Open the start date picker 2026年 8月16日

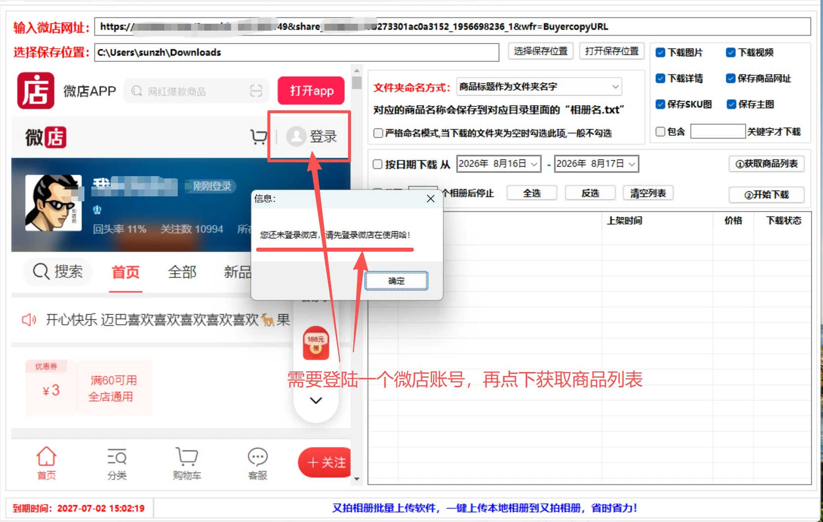(499, 164)
